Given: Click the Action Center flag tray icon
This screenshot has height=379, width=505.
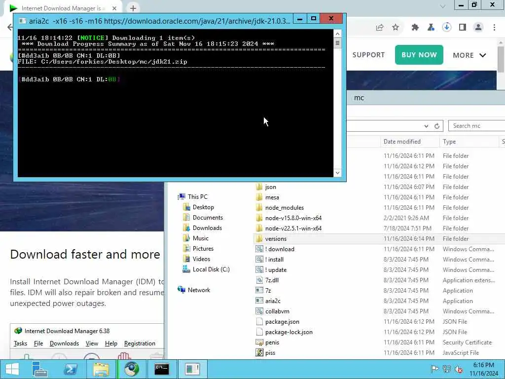Looking at the screenshot, I should coord(434,369).
